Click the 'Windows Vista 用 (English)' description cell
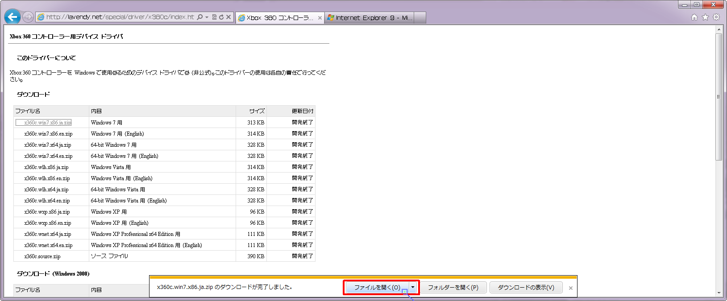 click(162, 178)
